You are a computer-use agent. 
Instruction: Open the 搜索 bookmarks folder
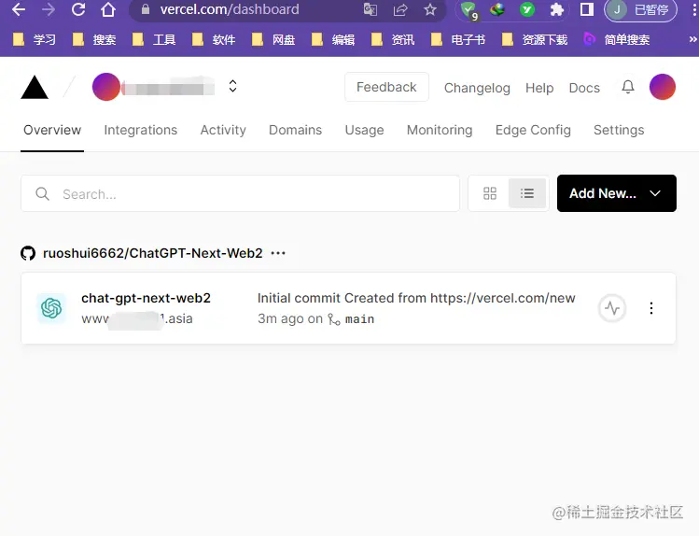click(x=94, y=40)
